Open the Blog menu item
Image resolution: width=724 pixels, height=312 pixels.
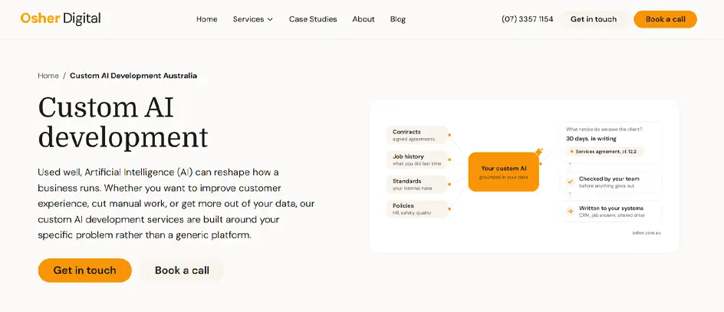pyautogui.click(x=397, y=19)
